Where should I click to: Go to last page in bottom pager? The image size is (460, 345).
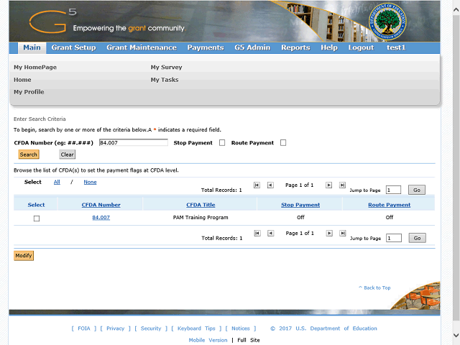click(343, 233)
